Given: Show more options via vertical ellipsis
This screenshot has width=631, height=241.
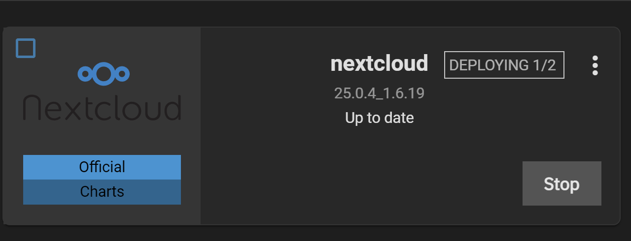Looking at the screenshot, I should tap(595, 65).
